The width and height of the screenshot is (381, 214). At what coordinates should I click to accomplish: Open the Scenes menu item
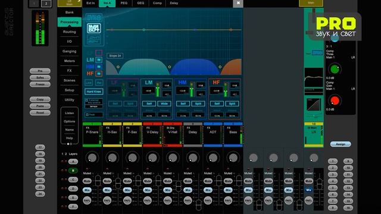coord(70,80)
